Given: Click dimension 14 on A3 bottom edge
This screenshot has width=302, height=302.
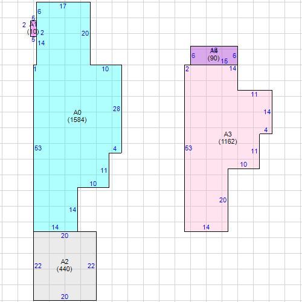Looking at the screenshot, I should (x=206, y=227).
